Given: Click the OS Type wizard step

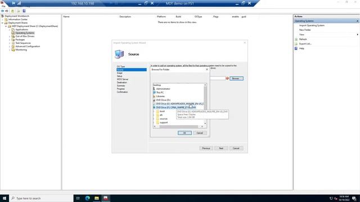Looking at the screenshot, I should pos(121,66).
